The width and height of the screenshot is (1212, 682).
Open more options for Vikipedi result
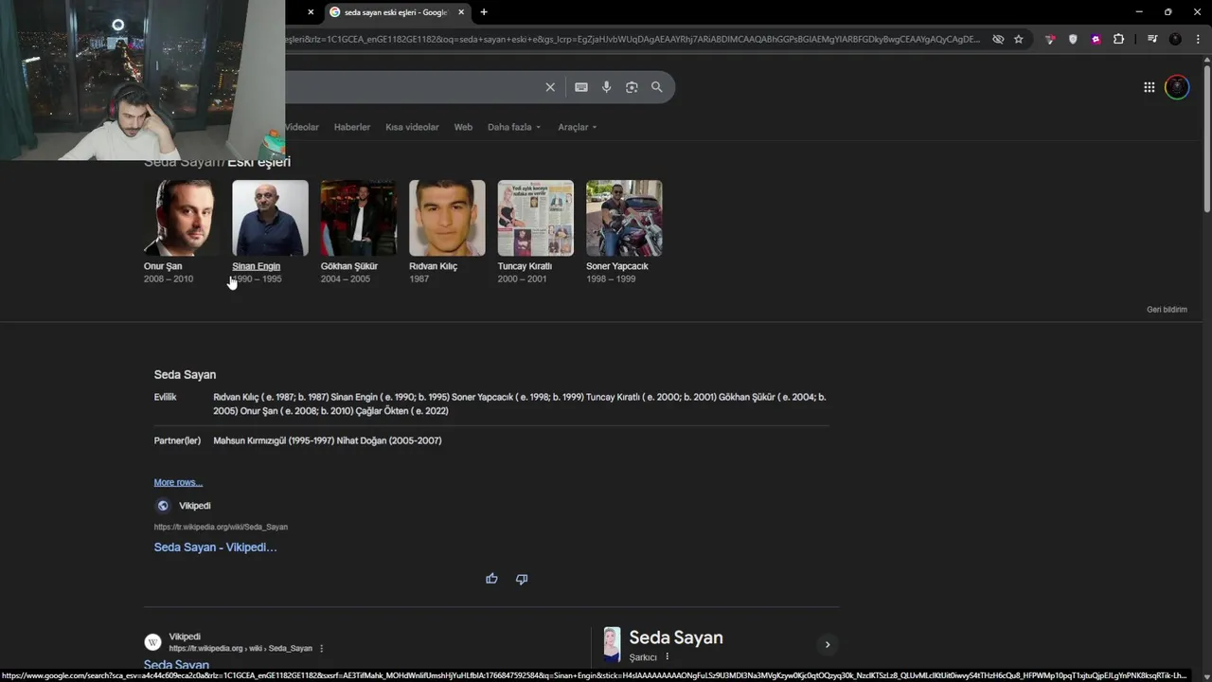322,649
